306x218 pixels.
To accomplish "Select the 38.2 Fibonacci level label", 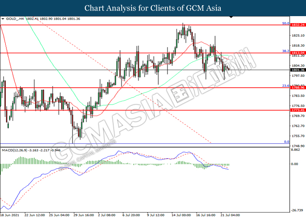I will (286, 51).
